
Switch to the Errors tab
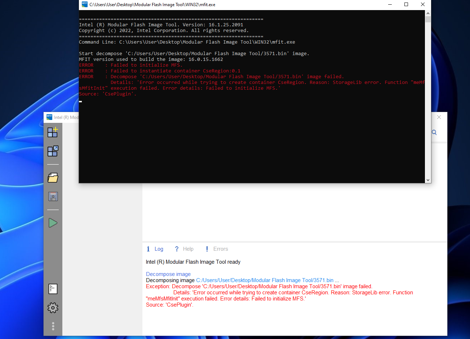216,249
